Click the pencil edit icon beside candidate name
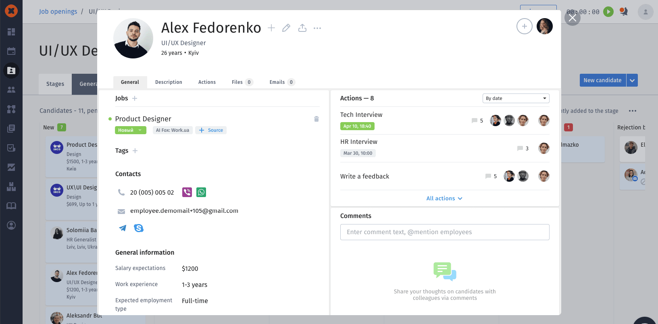Image resolution: width=658 pixels, height=324 pixels. [x=286, y=28]
